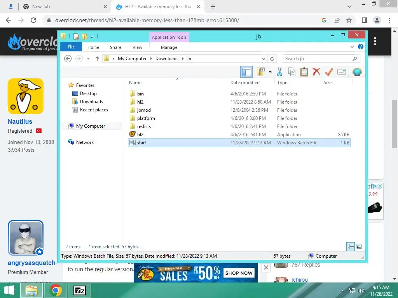
Task: Click volume speaker icon in system tray
Action: (361, 291)
